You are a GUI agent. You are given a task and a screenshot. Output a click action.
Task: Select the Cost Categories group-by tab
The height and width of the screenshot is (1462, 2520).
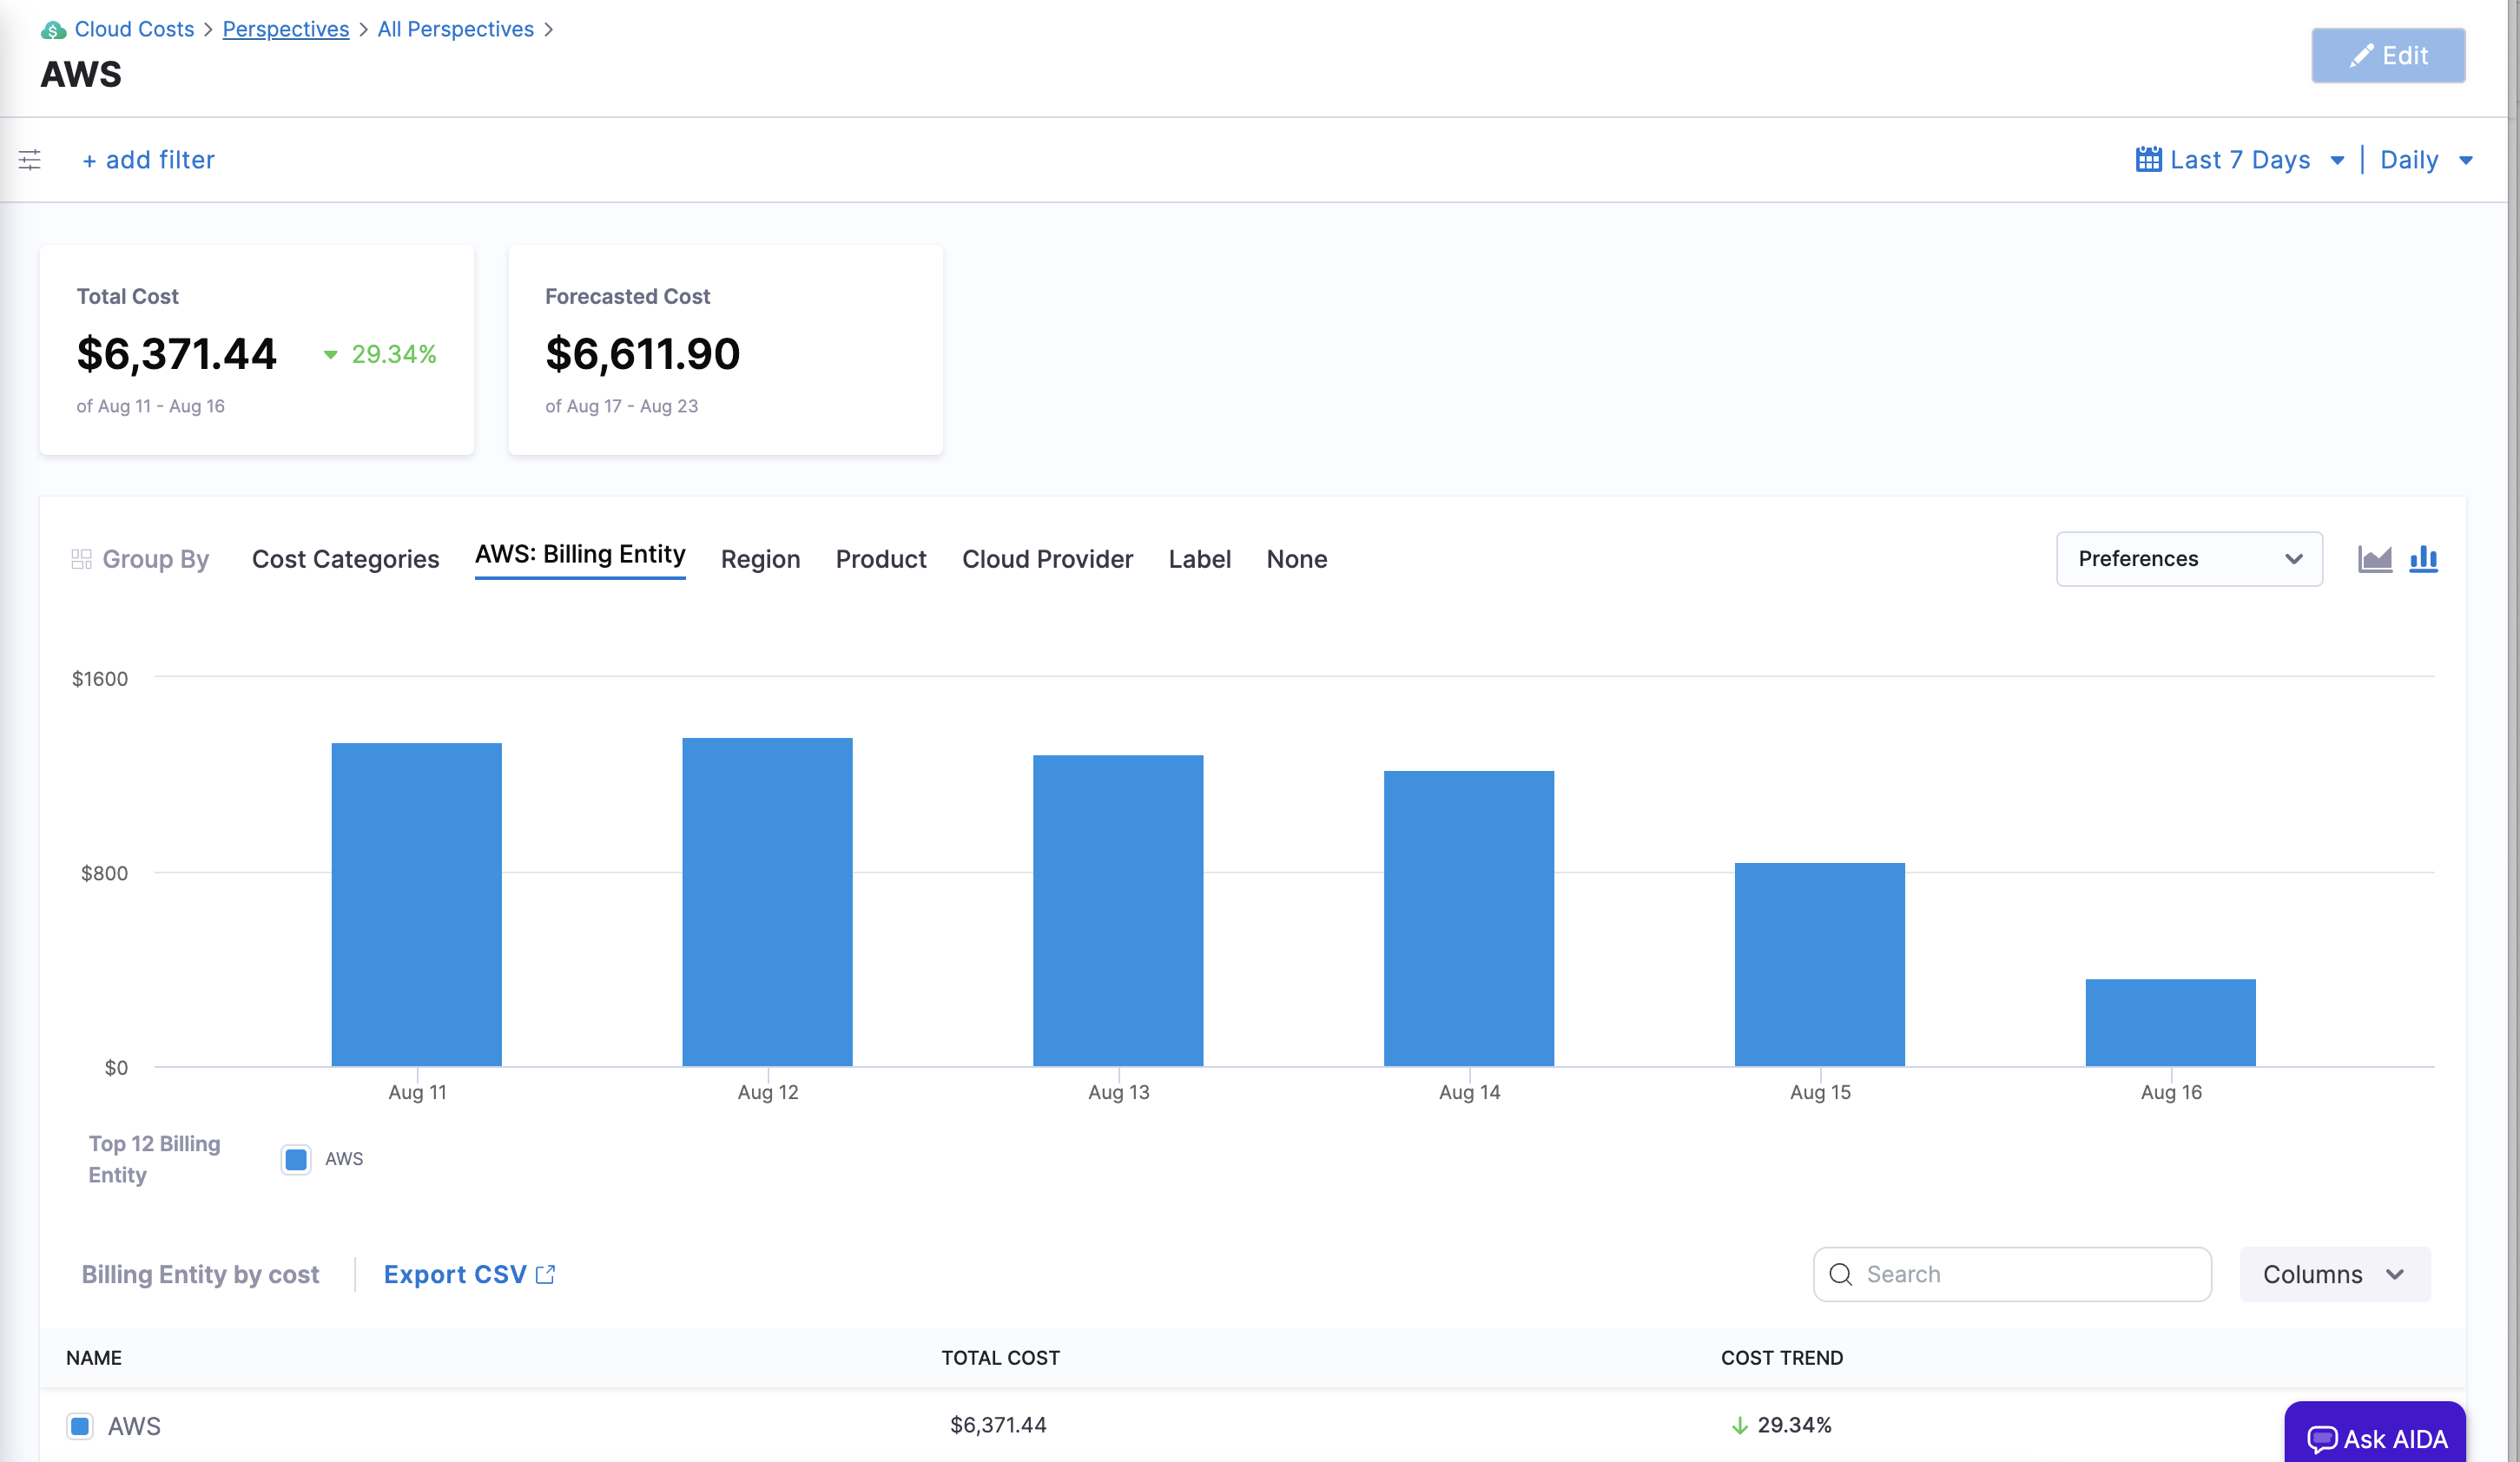click(x=345, y=559)
